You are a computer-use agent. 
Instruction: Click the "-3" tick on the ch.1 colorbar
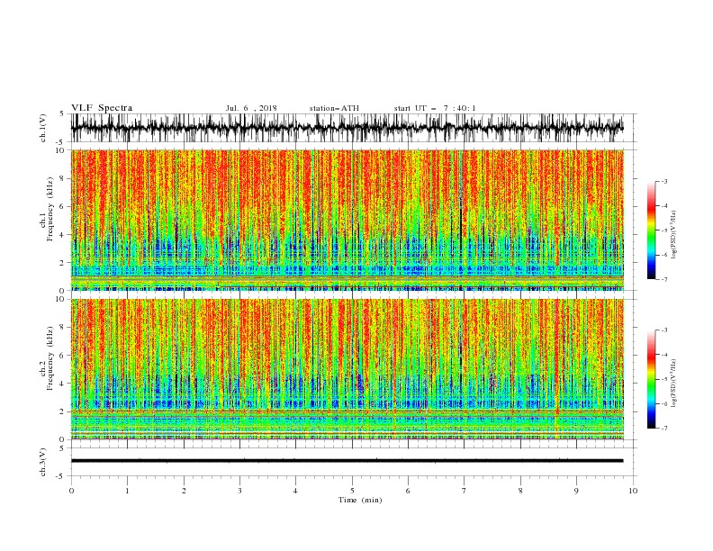(x=664, y=181)
